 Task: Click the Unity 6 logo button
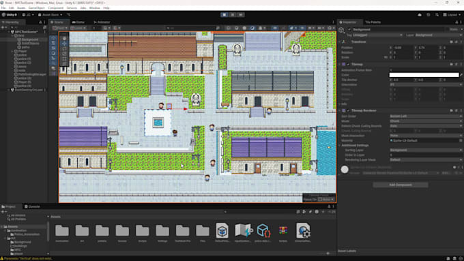click(x=10, y=15)
